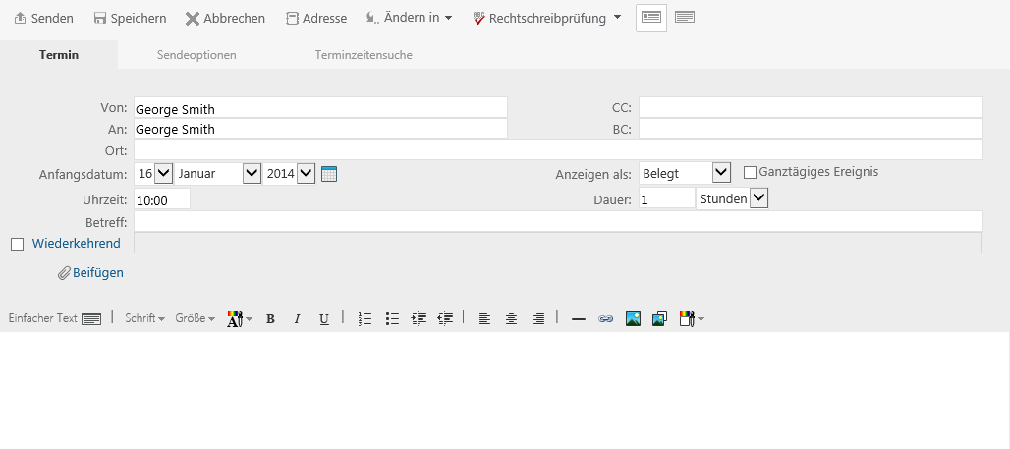Click the Uhrzeit time field

162,199
